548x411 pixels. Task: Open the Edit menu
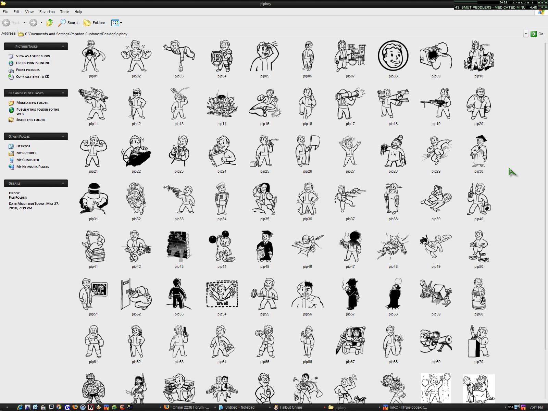click(16, 12)
